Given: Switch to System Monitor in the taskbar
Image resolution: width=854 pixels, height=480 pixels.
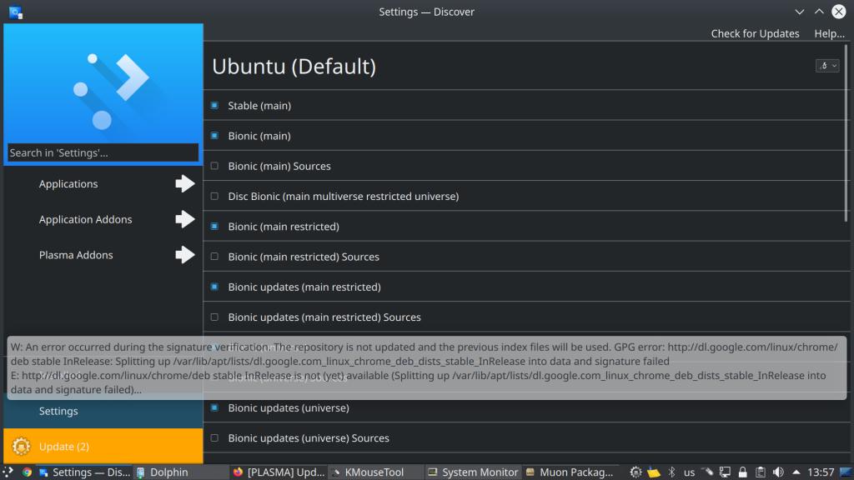Looking at the screenshot, I should pyautogui.click(x=473, y=472).
